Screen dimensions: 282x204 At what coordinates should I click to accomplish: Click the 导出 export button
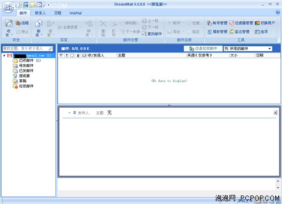[175, 32]
